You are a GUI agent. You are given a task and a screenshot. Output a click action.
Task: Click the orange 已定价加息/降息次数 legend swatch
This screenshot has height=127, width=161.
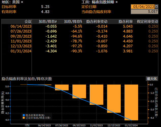click(x=23, y=118)
